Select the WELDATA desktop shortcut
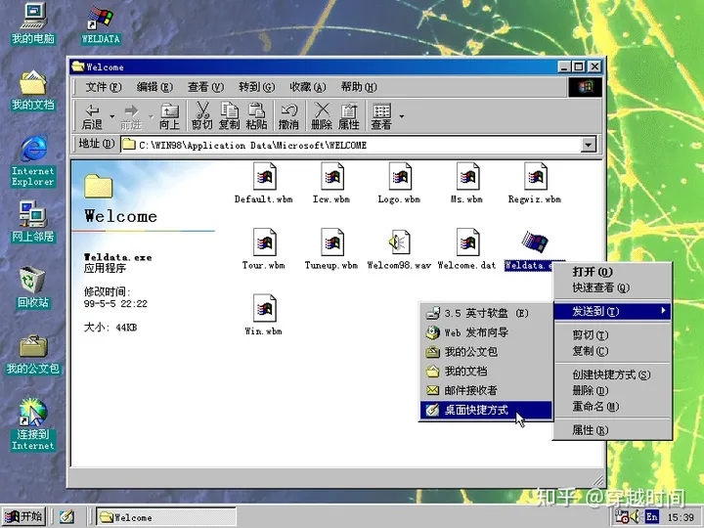The image size is (704, 528). [x=101, y=25]
